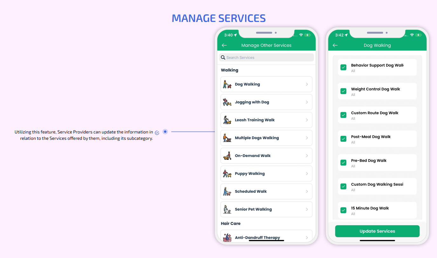Expand Anti-Dandruff Therapy using its chevron
The height and width of the screenshot is (258, 437).
point(307,238)
